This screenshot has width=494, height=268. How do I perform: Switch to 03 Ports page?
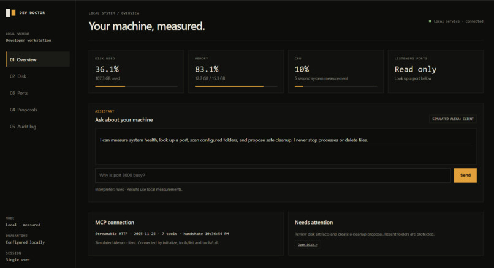coord(38,93)
